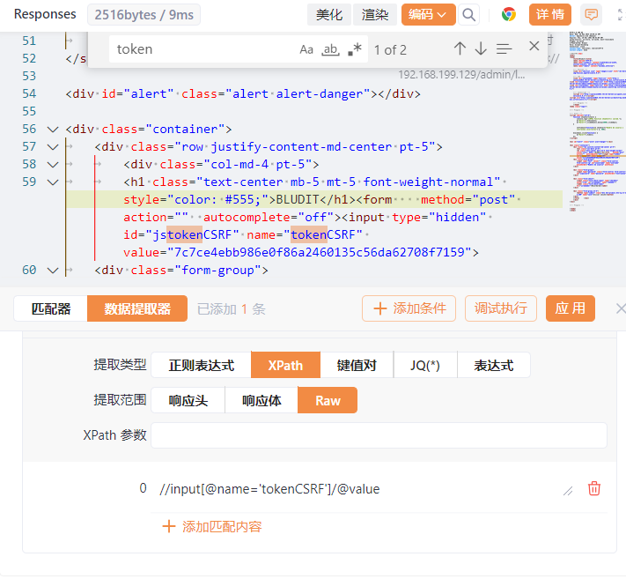Click the code minimap on the right
The image size is (626, 579).
tap(598, 122)
